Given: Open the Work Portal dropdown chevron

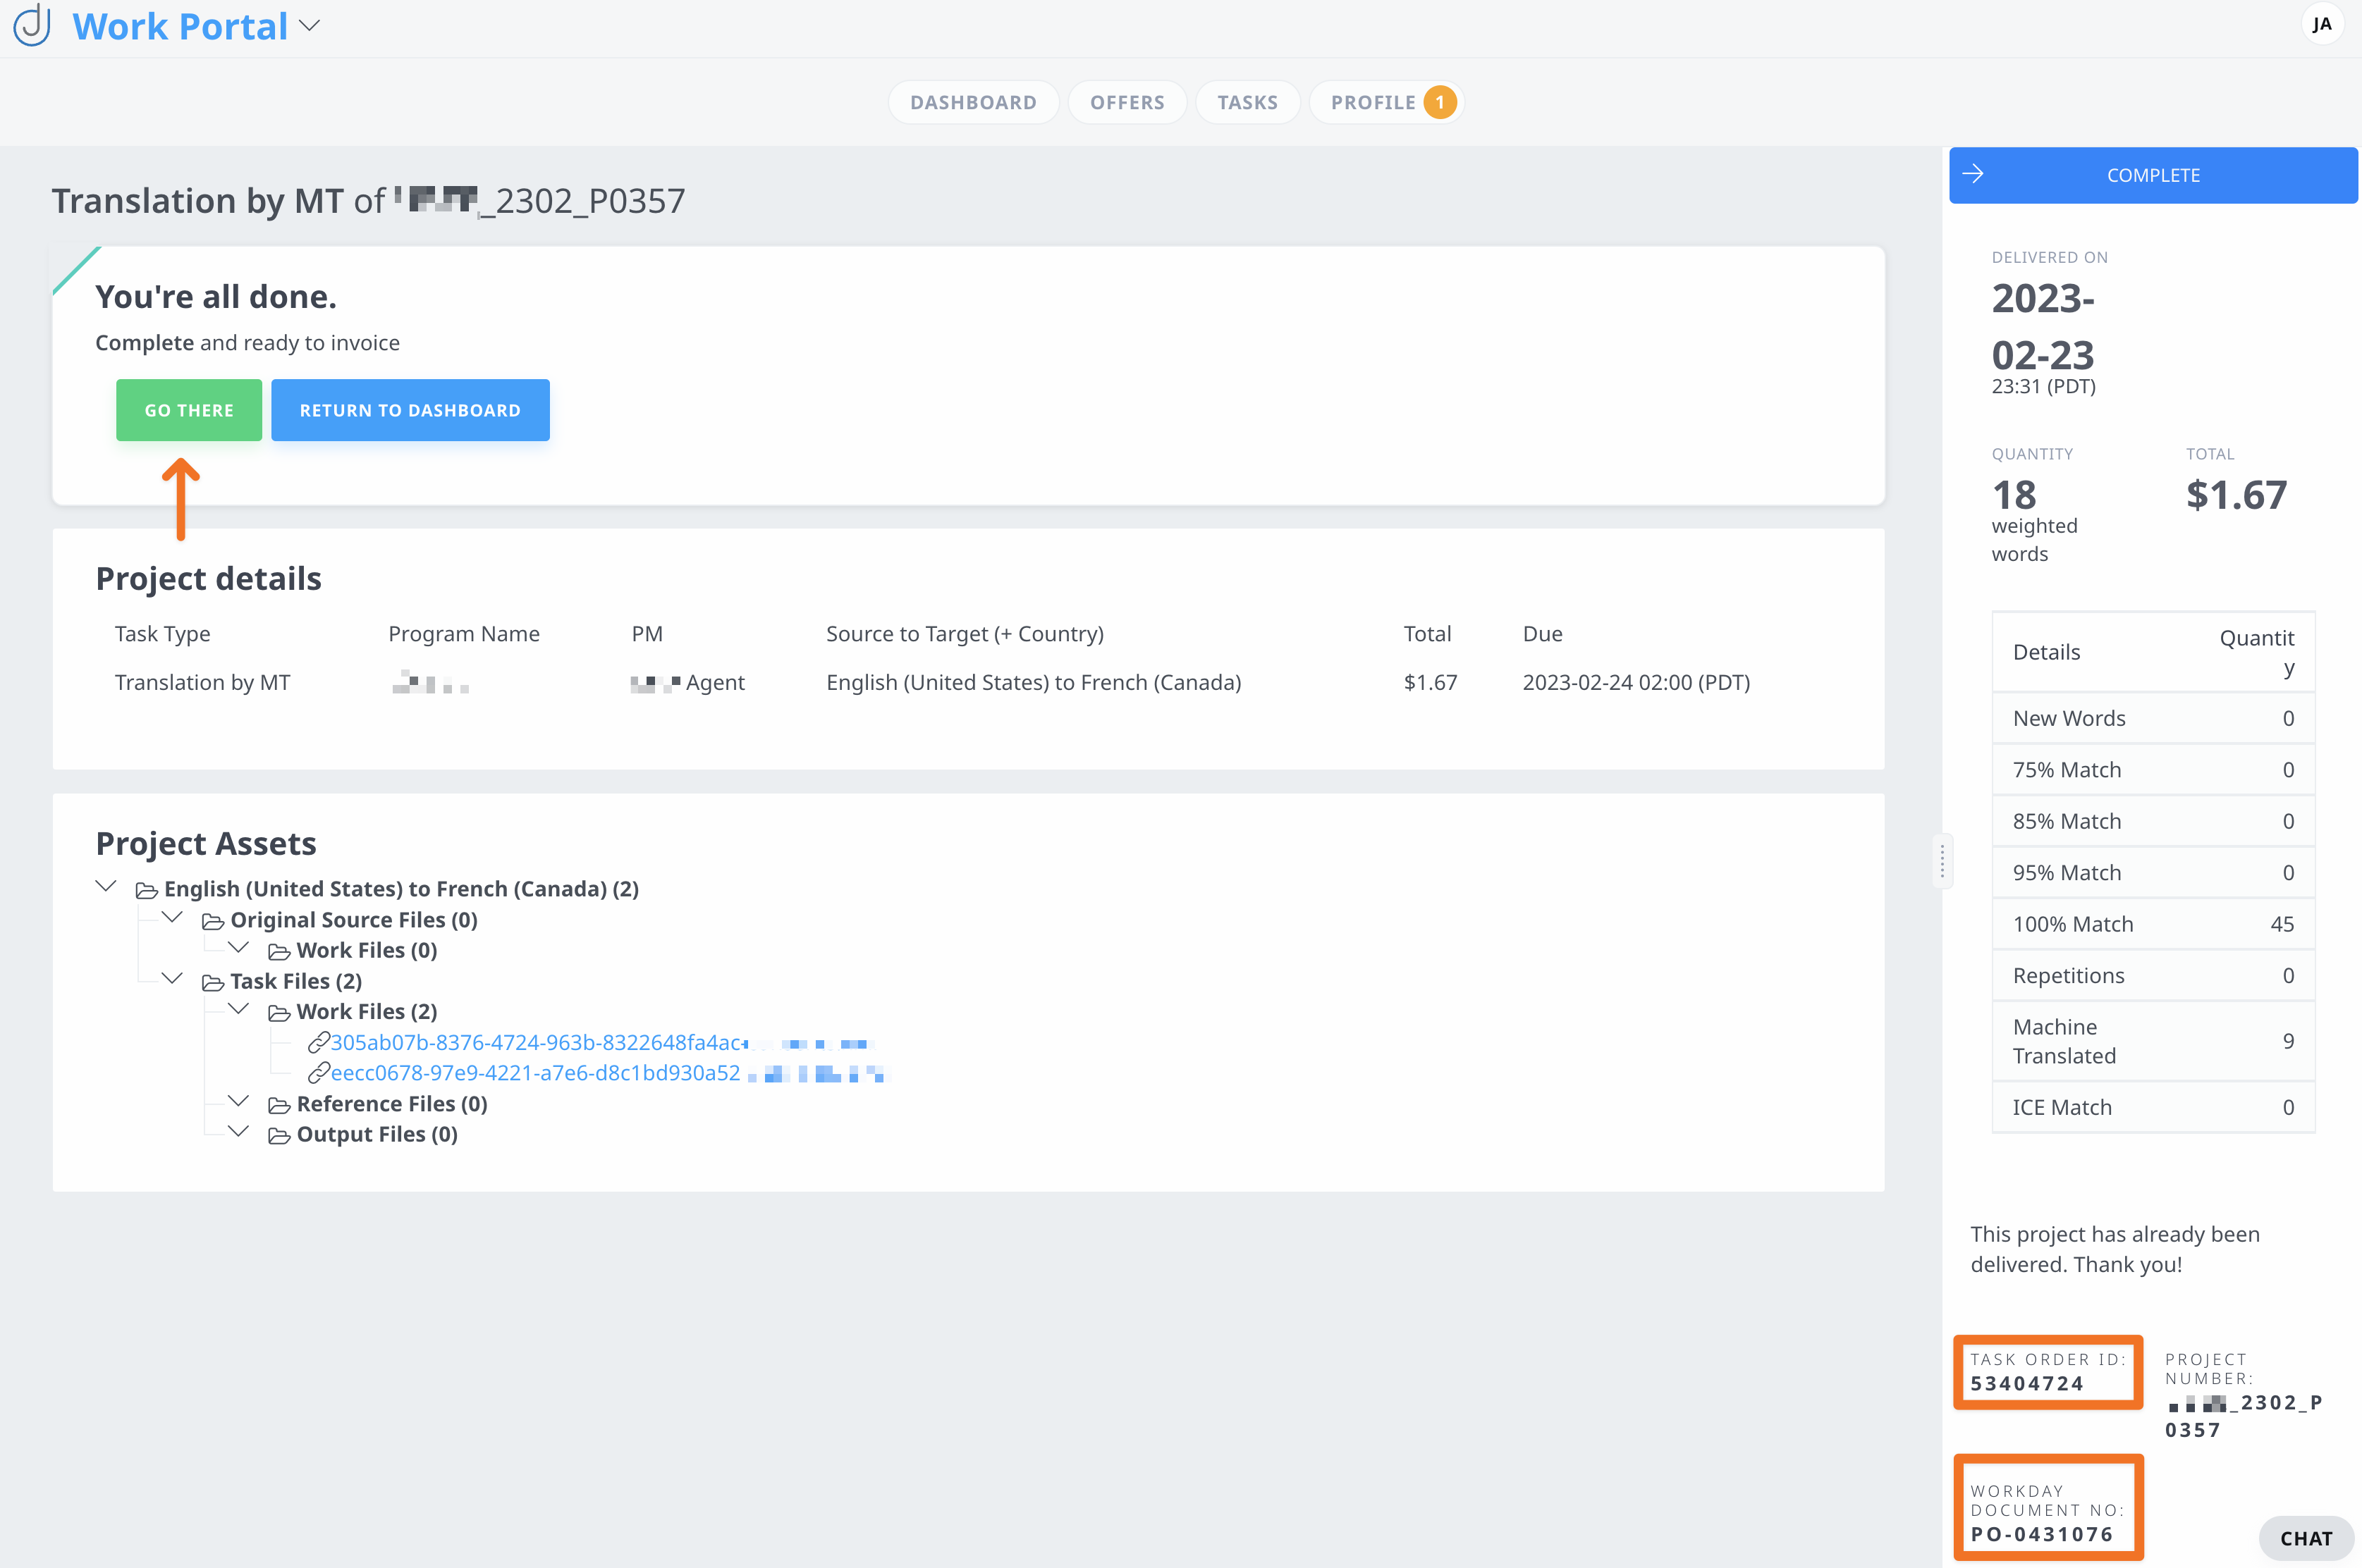Looking at the screenshot, I should 310,26.
